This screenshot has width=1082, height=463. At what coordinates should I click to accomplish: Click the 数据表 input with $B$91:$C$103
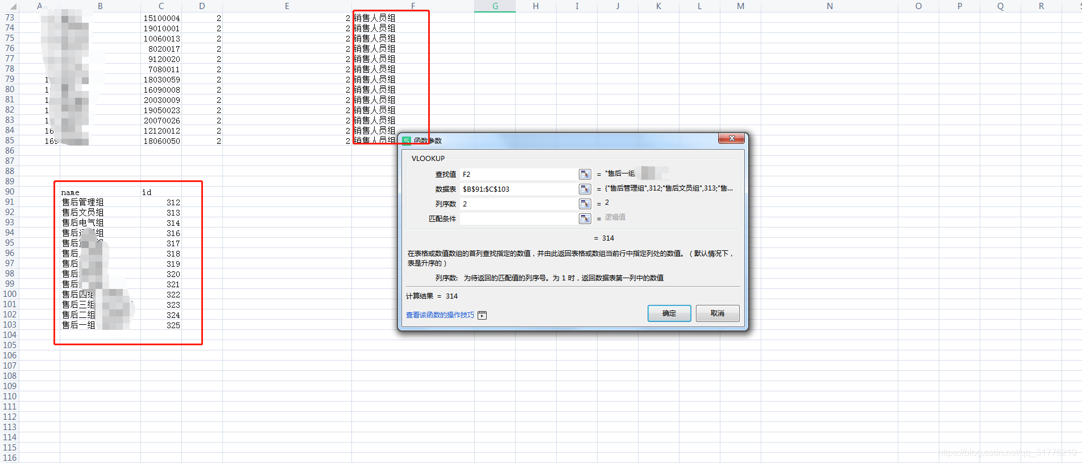(x=519, y=189)
